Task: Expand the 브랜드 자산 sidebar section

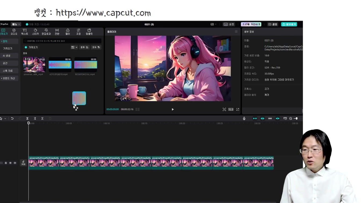Action: [x=9, y=78]
